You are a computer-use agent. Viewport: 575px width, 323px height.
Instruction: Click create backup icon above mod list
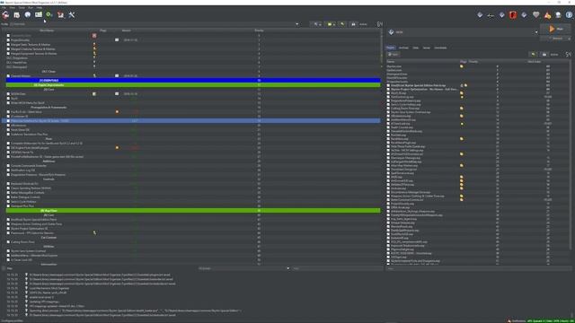[x=353, y=24]
